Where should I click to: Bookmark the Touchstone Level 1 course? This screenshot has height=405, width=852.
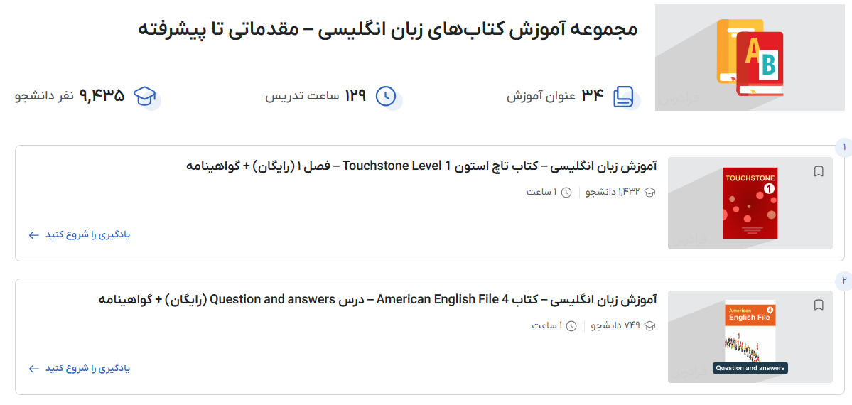point(819,171)
